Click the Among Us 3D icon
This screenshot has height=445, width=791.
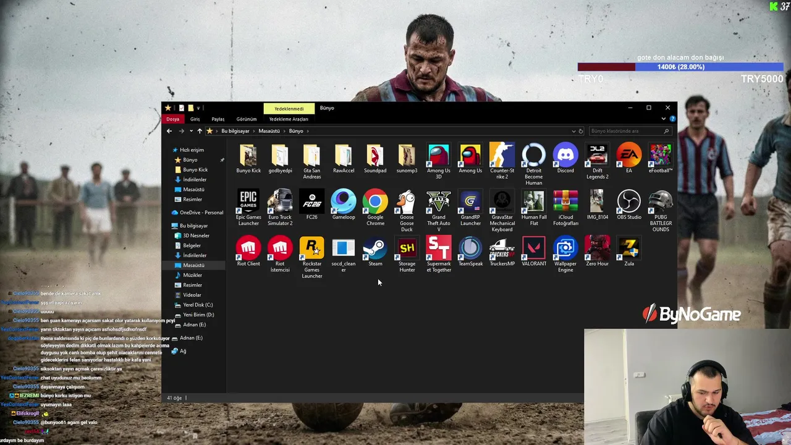click(439, 161)
